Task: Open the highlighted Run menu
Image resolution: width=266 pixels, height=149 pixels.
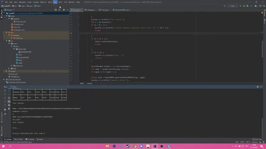Action: (x=55, y=2)
